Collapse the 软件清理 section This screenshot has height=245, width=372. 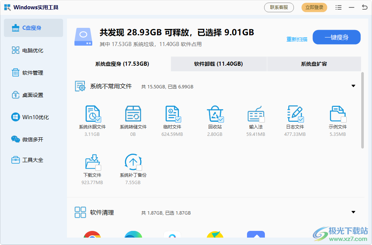[x=353, y=212]
